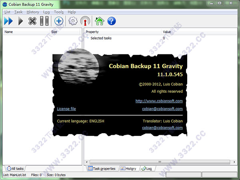Maximize the Cobian Backup window
This screenshot has height=180, width=240.
click(x=220, y=3)
